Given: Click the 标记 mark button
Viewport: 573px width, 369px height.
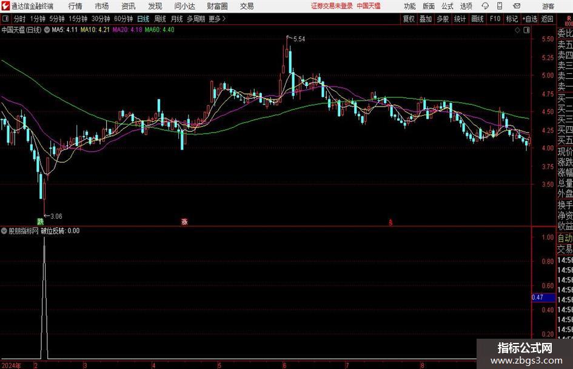Looking at the screenshot, I should click(512, 19).
